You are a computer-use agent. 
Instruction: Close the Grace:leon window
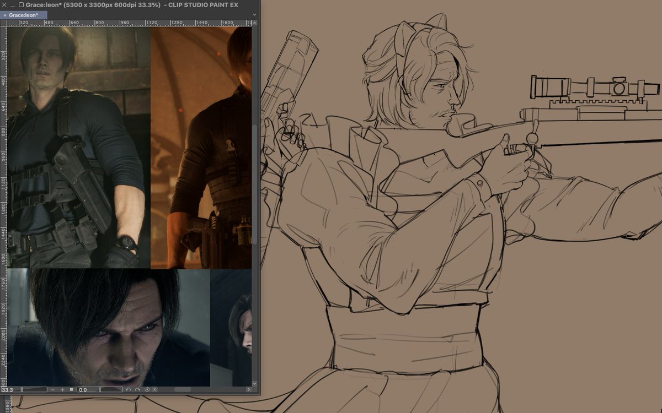[x=4, y=5]
